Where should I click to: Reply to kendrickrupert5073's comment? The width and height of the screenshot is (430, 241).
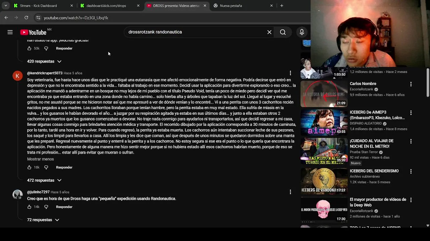(64, 167)
